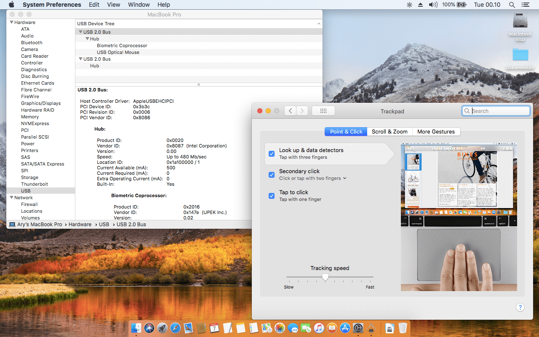Switch to the Scroll & Zoom tab
Image resolution: width=539 pixels, height=337 pixels.
coord(390,132)
